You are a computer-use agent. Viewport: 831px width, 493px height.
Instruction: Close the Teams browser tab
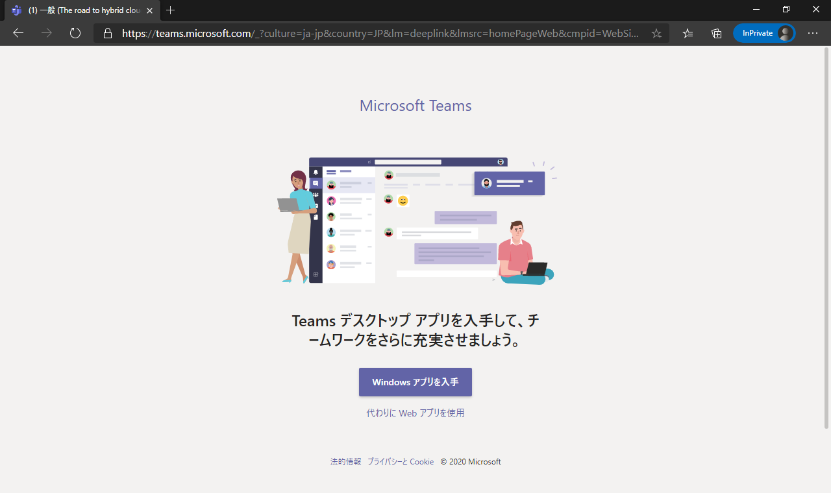(x=149, y=10)
